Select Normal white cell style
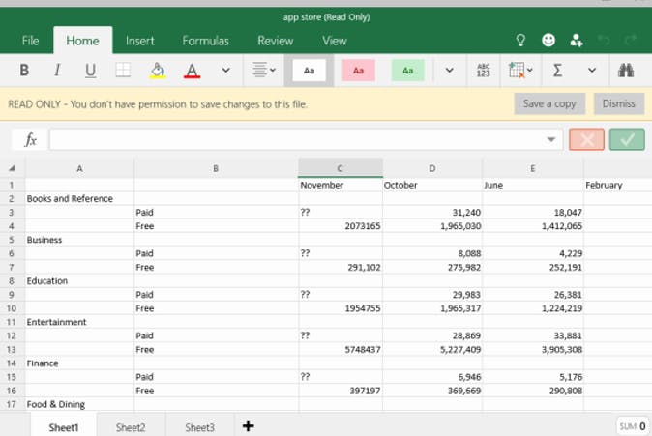This screenshot has height=436, width=652. click(309, 71)
